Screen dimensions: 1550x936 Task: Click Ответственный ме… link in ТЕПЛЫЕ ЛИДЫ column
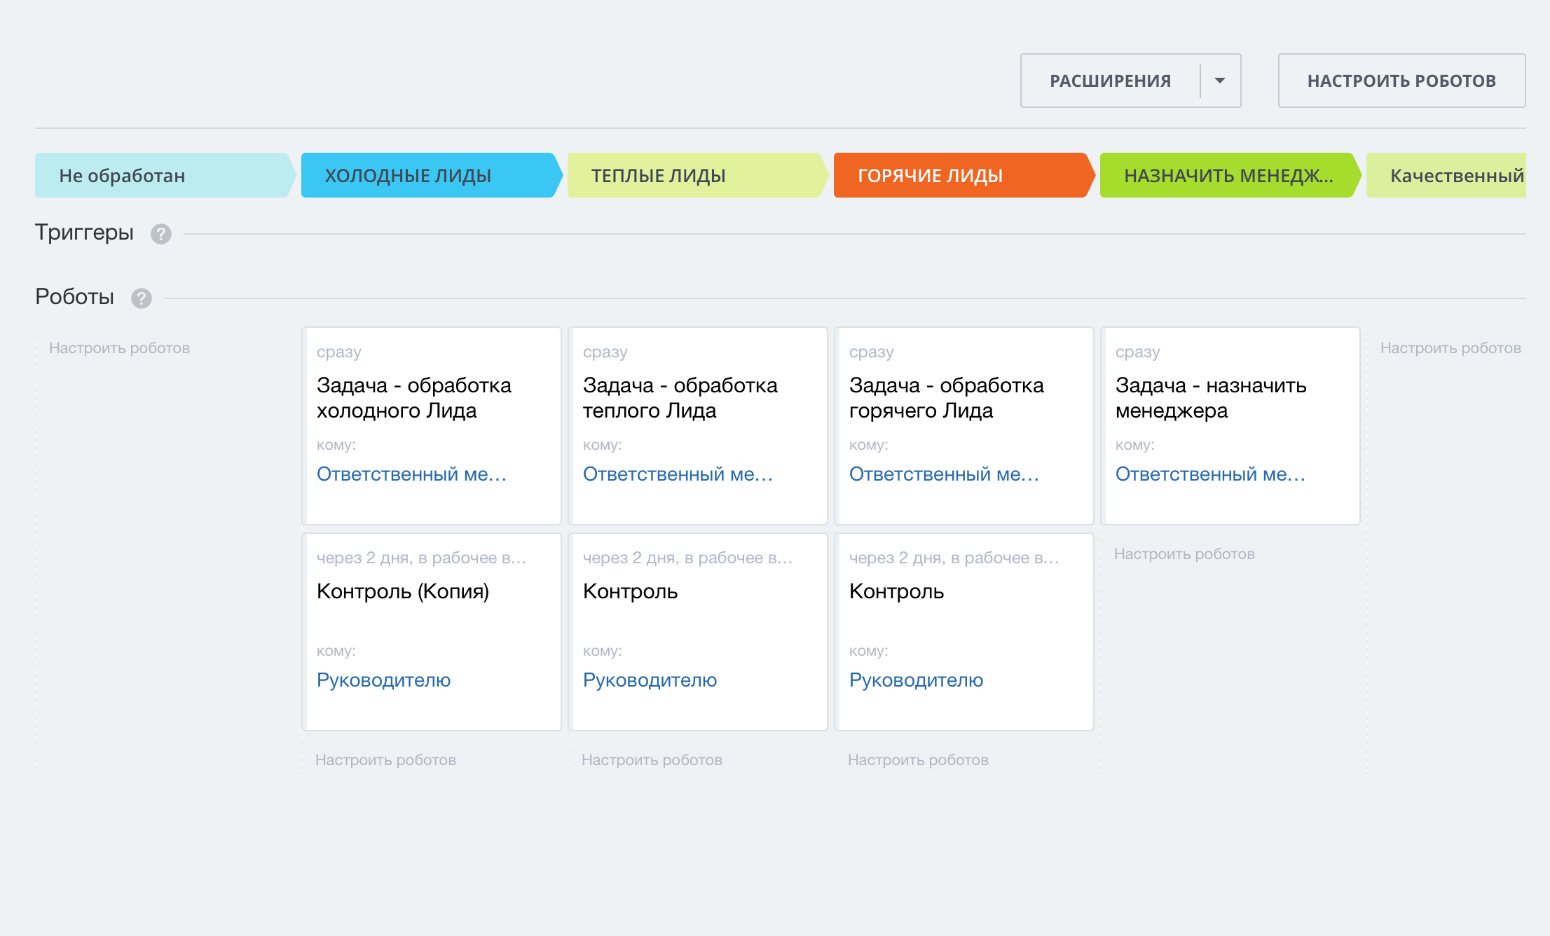tap(678, 474)
